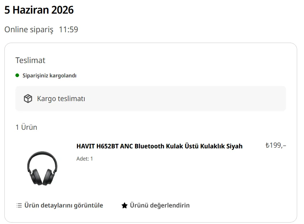The height and width of the screenshot is (224, 304).
Task: Click the HAVIT H652BT headphone product title
Action: click(159, 146)
